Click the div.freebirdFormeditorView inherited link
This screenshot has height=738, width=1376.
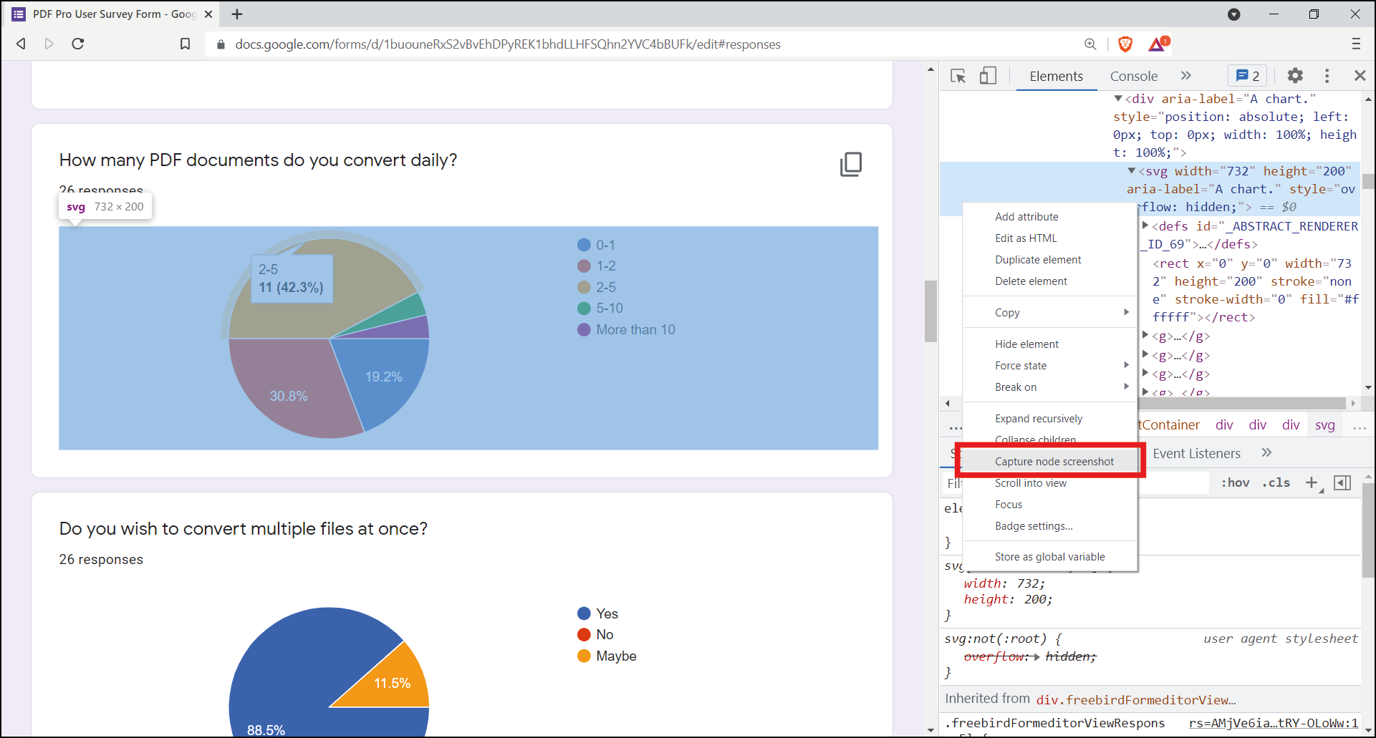(1136, 700)
